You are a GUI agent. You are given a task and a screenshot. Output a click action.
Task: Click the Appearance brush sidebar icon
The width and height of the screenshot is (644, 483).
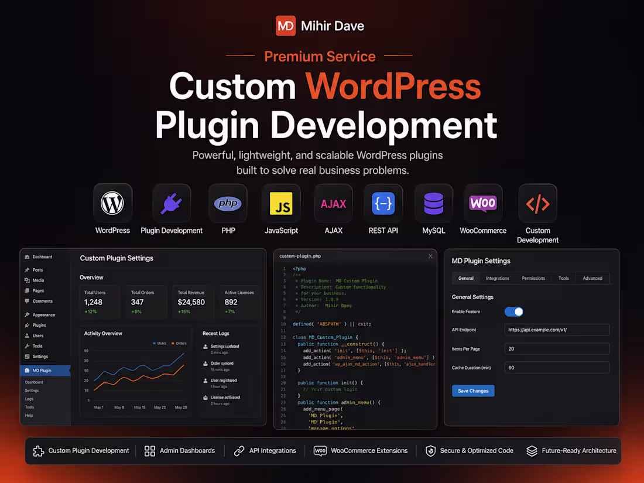pyautogui.click(x=27, y=315)
